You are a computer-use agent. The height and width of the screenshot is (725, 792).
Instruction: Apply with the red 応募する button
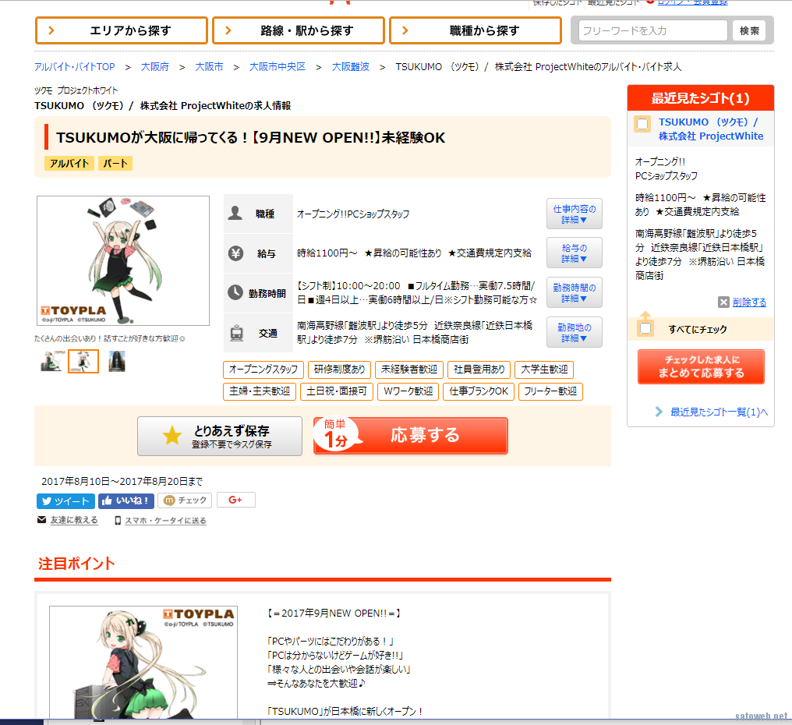[410, 436]
